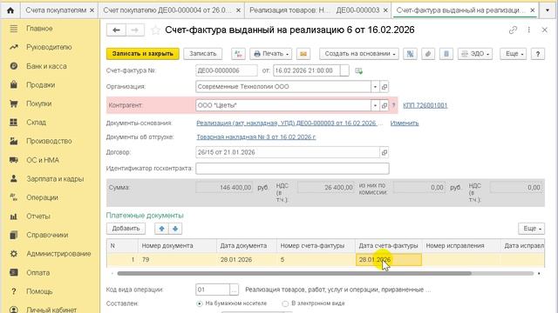Open the report icon left of ЭДО
Viewport: 558px width, 313px height.
[446, 54]
